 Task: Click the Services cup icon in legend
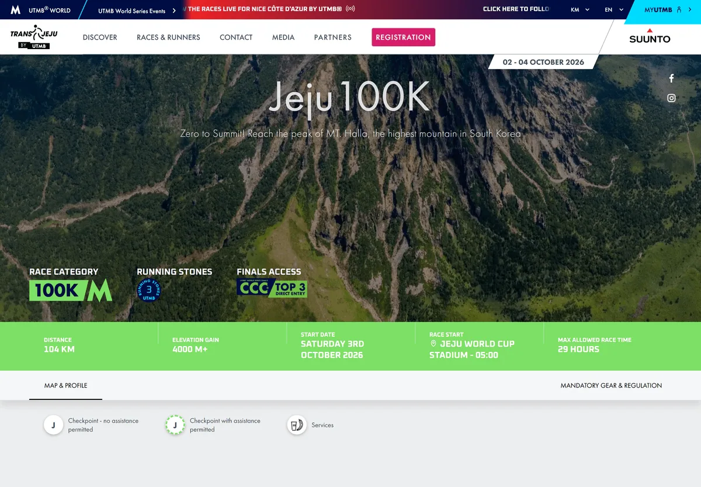[297, 425]
